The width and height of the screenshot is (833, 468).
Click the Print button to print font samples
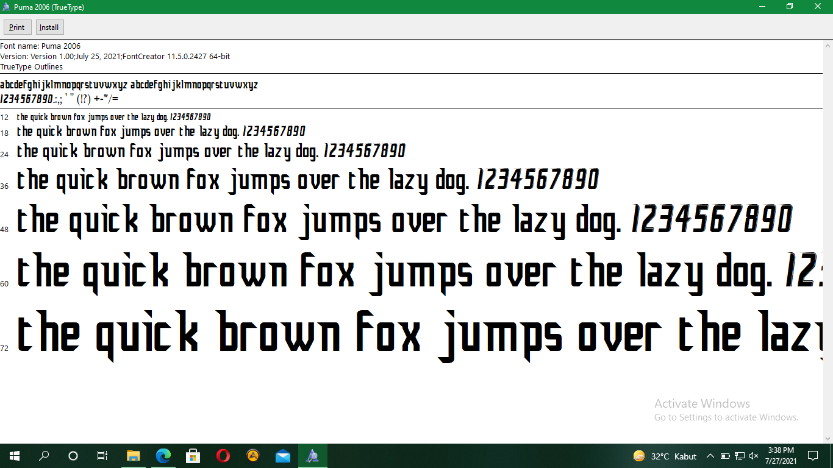(x=17, y=27)
